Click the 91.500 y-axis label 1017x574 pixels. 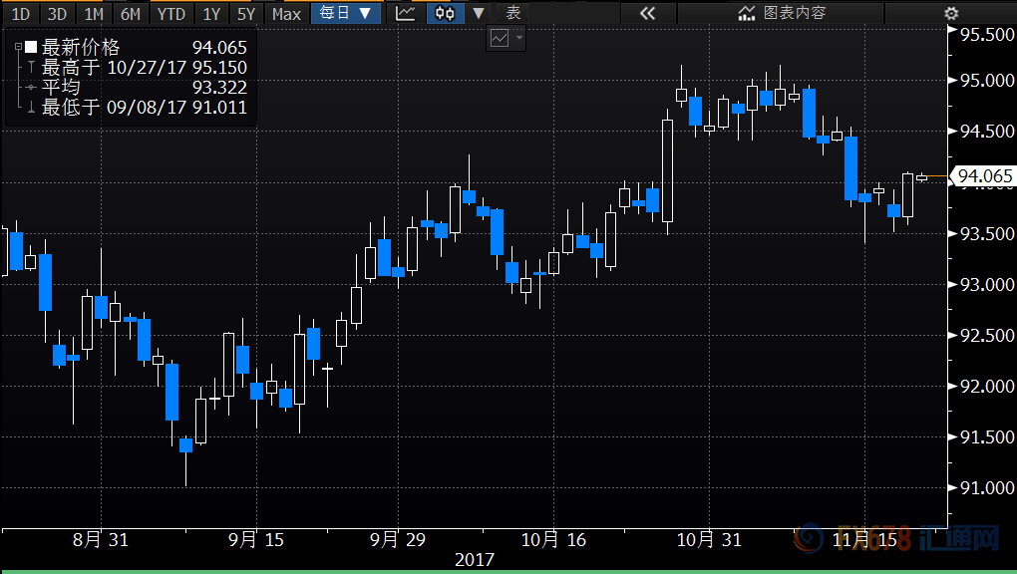point(986,437)
